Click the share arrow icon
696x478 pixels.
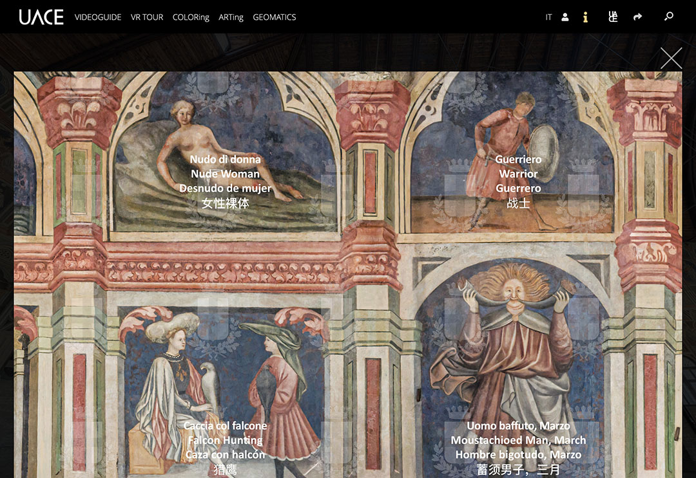(638, 17)
